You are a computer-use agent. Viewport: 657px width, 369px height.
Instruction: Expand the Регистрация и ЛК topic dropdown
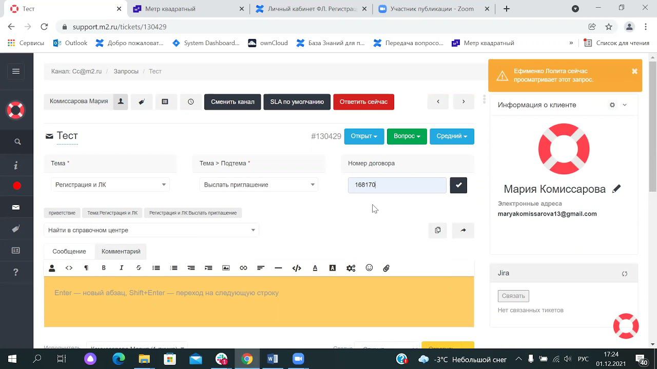110,185
